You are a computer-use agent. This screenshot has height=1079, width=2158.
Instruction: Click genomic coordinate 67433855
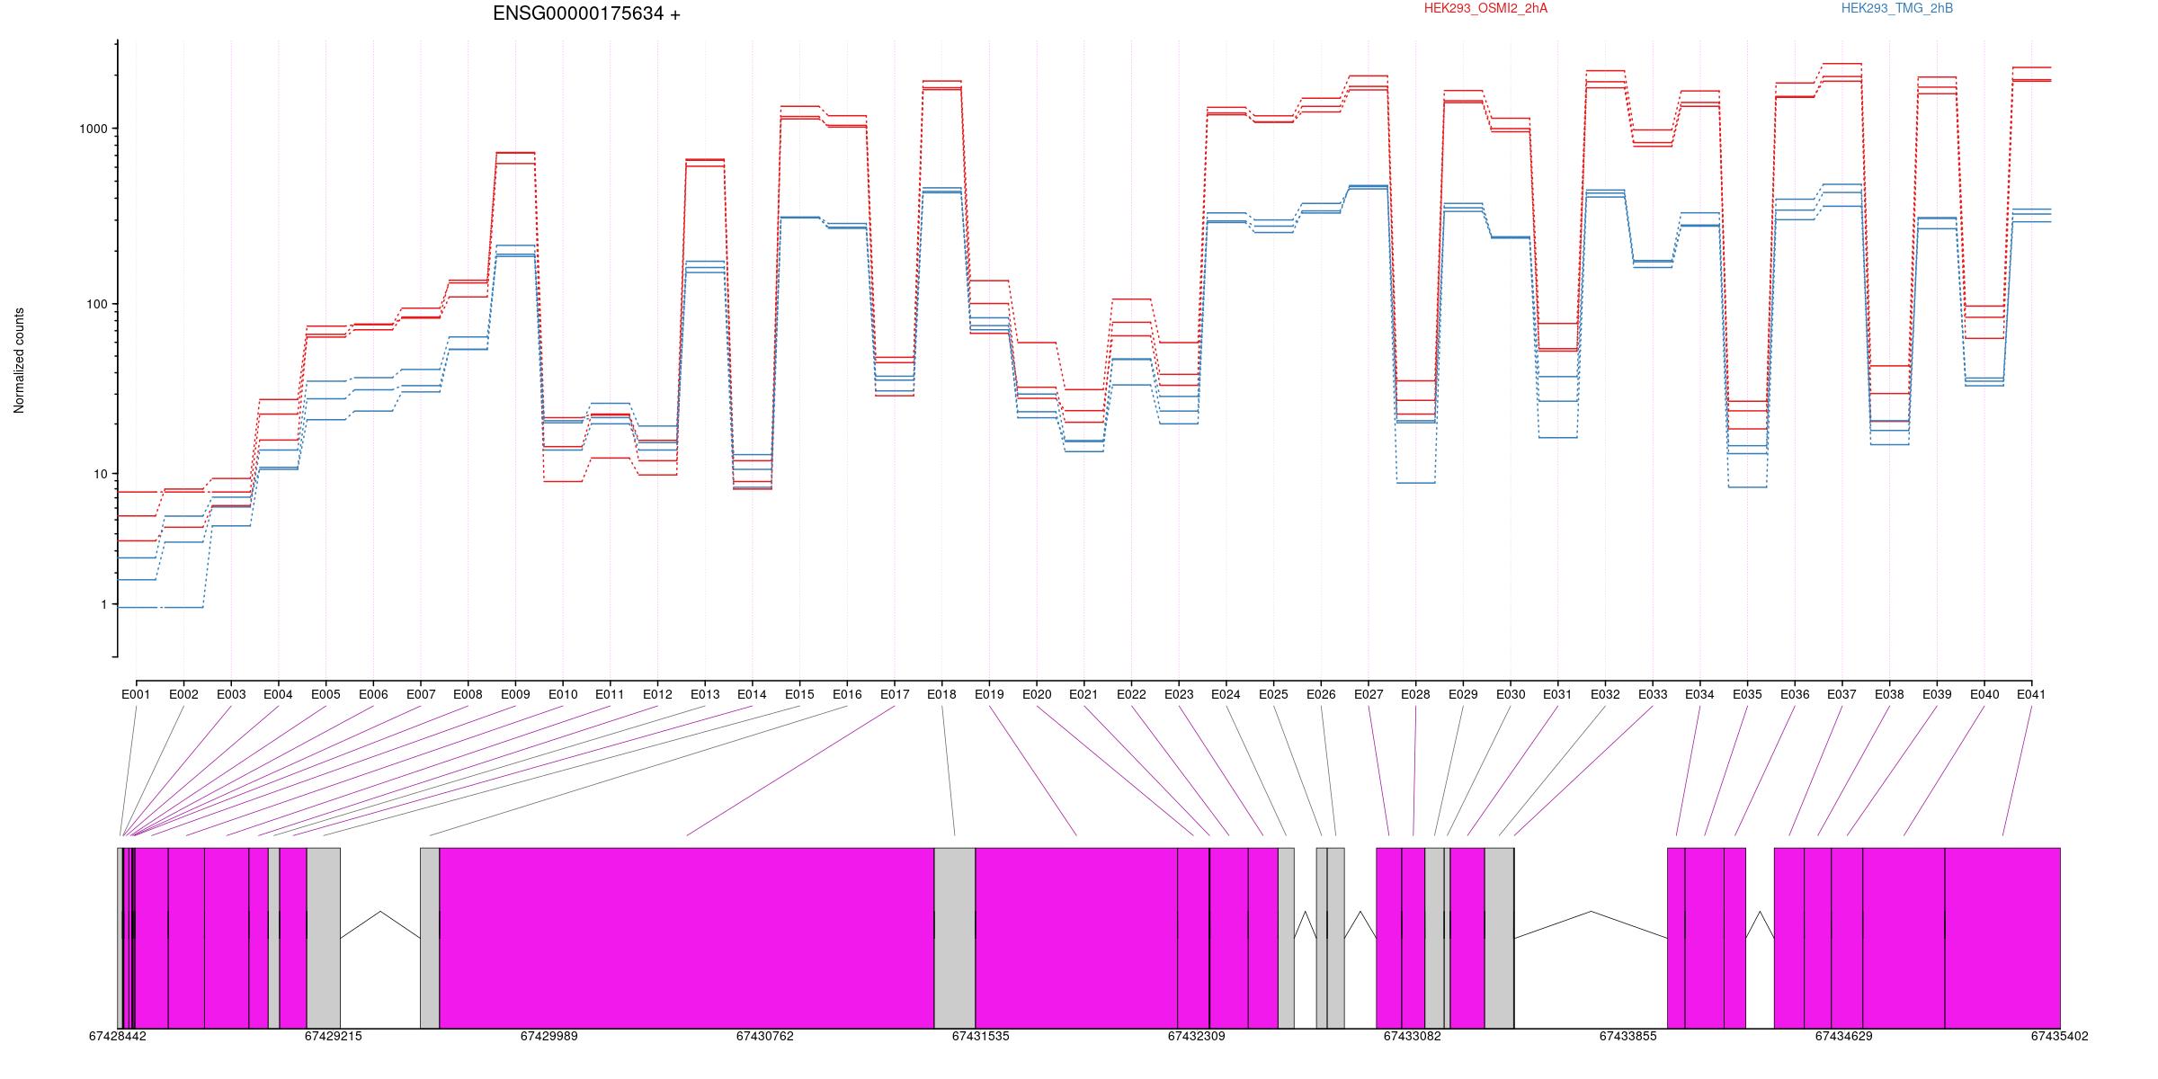1628,1036
